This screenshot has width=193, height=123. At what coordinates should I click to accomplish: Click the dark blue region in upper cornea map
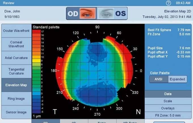(x=96, y=52)
